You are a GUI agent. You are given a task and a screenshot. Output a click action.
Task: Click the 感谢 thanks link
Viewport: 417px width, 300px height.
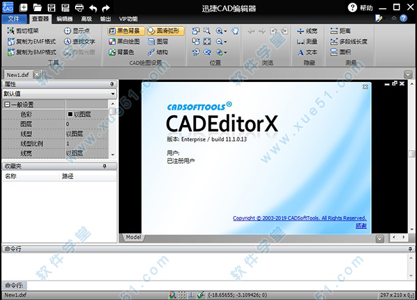click(x=361, y=226)
